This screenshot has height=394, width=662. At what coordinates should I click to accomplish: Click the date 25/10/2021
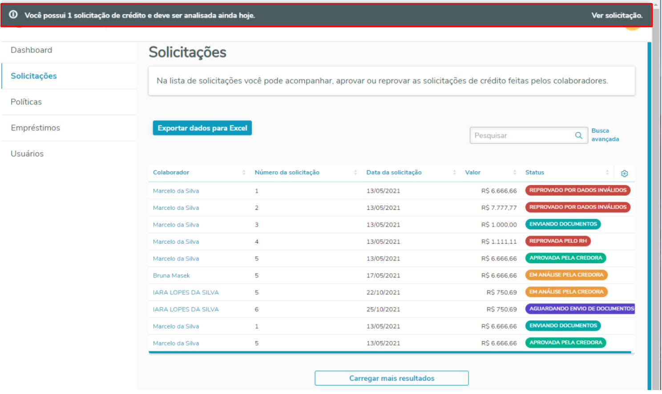coord(383,310)
